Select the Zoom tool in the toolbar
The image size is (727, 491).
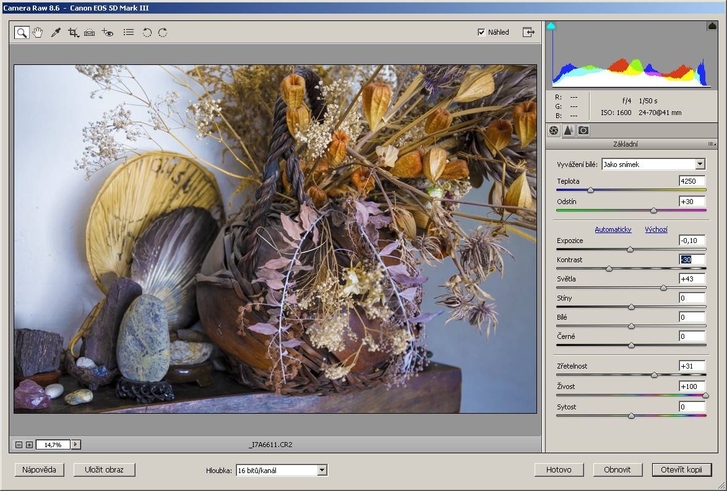21,32
